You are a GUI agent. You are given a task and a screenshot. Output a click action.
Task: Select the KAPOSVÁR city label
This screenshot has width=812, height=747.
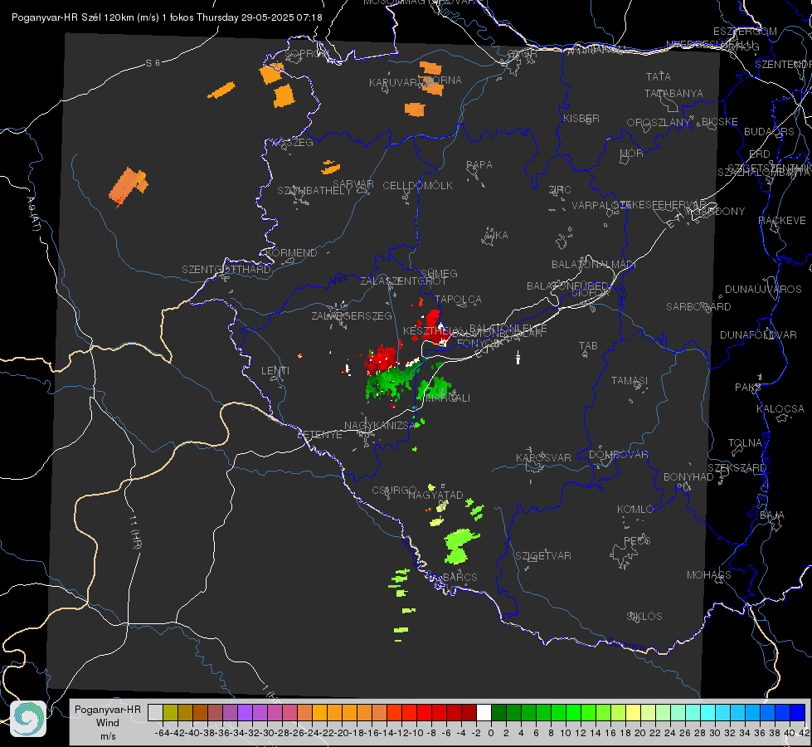tap(543, 457)
